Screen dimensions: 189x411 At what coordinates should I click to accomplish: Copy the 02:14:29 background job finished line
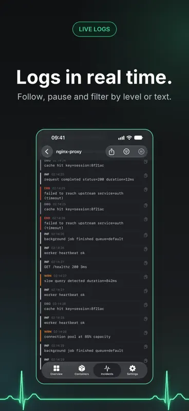point(146,347)
